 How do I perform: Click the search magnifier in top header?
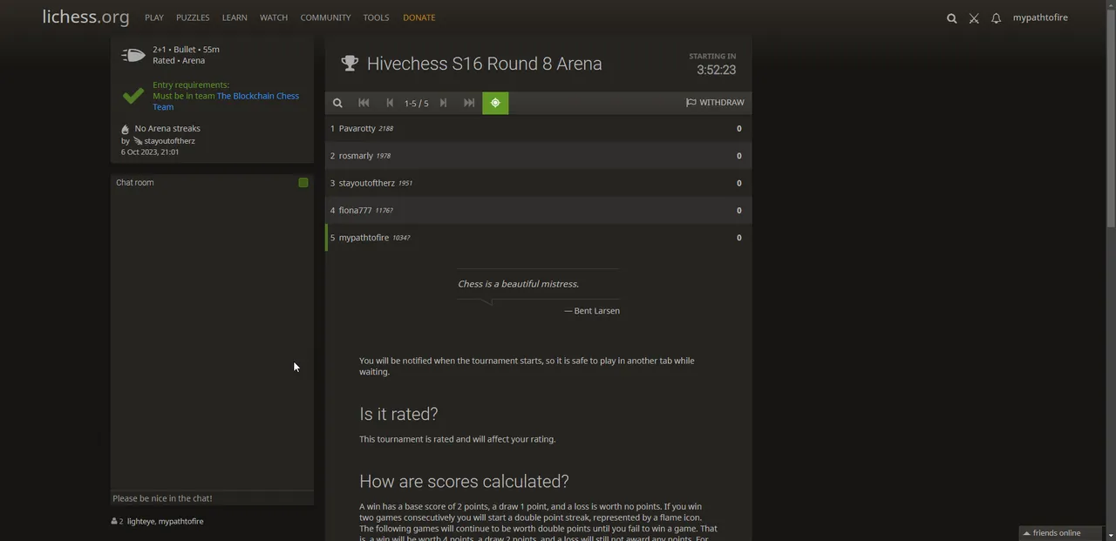click(x=951, y=18)
